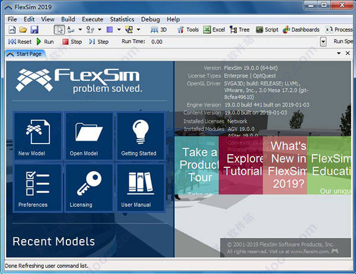Open the Help menu
Screen dimensions: 356x274
pos(173,20)
